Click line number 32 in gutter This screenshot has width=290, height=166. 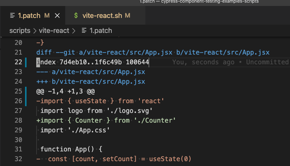18,159
